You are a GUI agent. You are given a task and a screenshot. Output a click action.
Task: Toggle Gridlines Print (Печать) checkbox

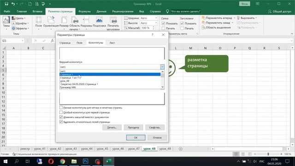point(163,29)
